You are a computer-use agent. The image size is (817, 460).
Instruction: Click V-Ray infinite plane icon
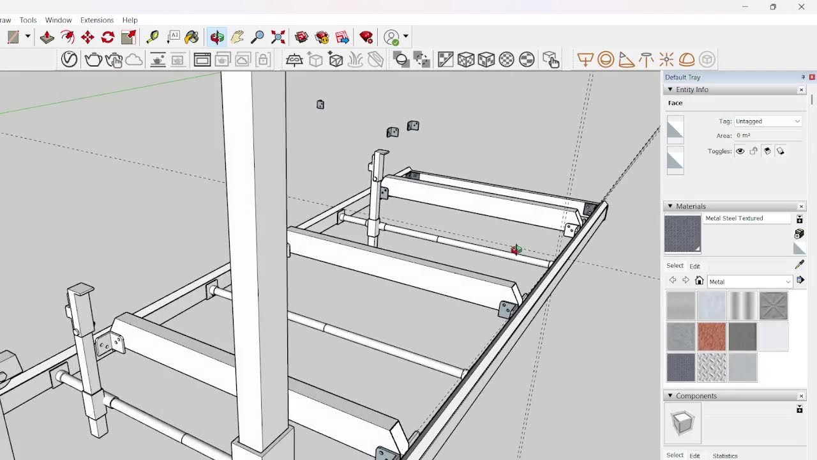tap(294, 60)
